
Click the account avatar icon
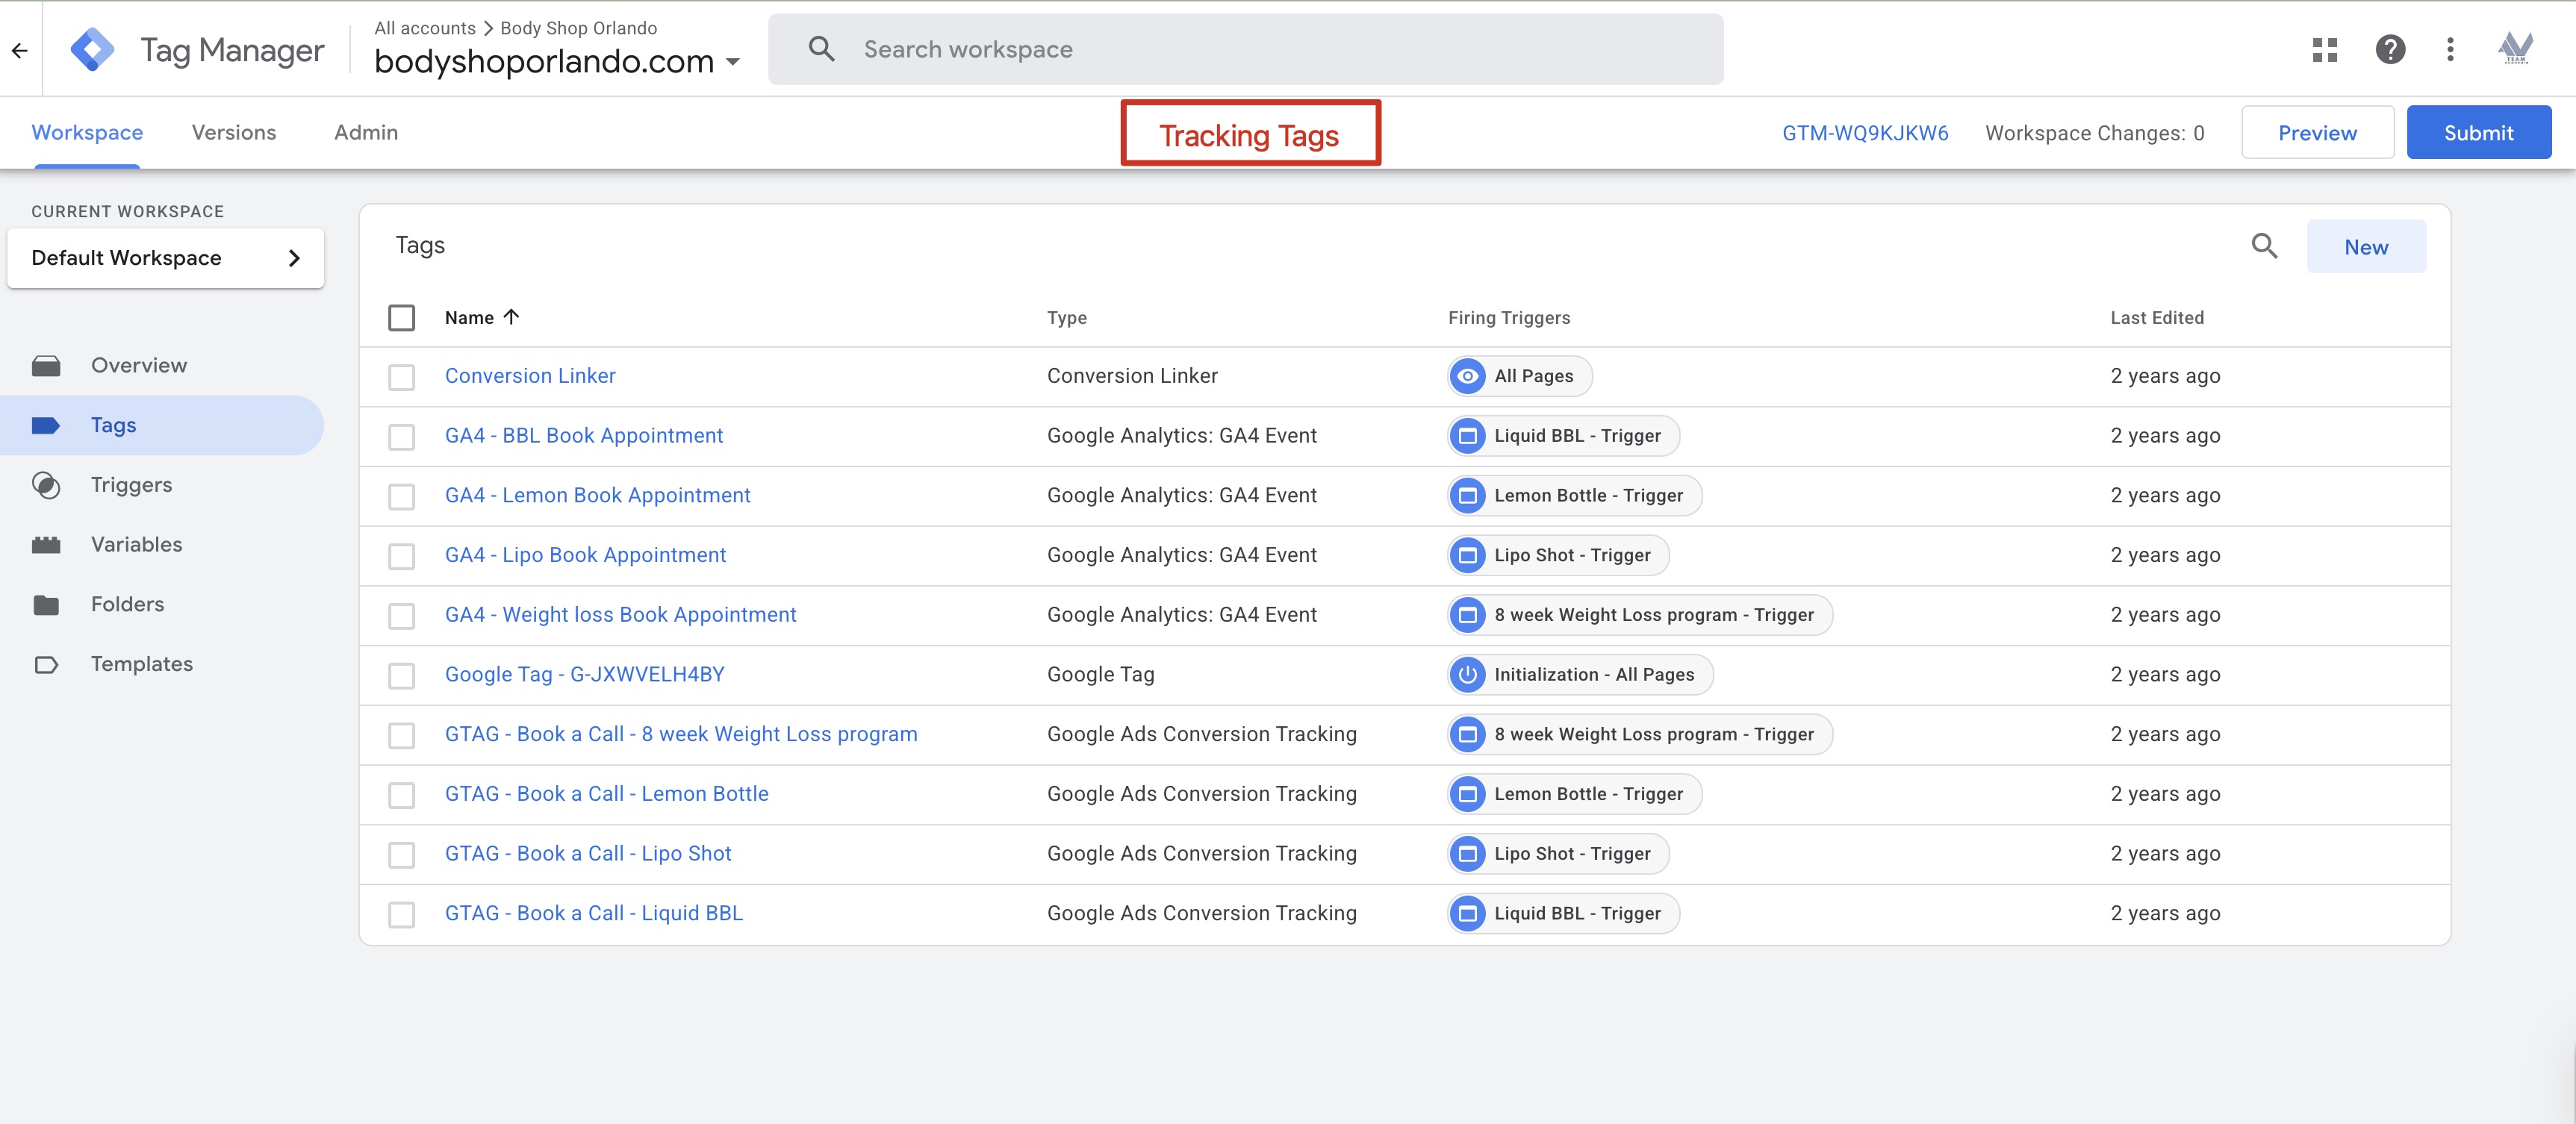tap(2515, 48)
